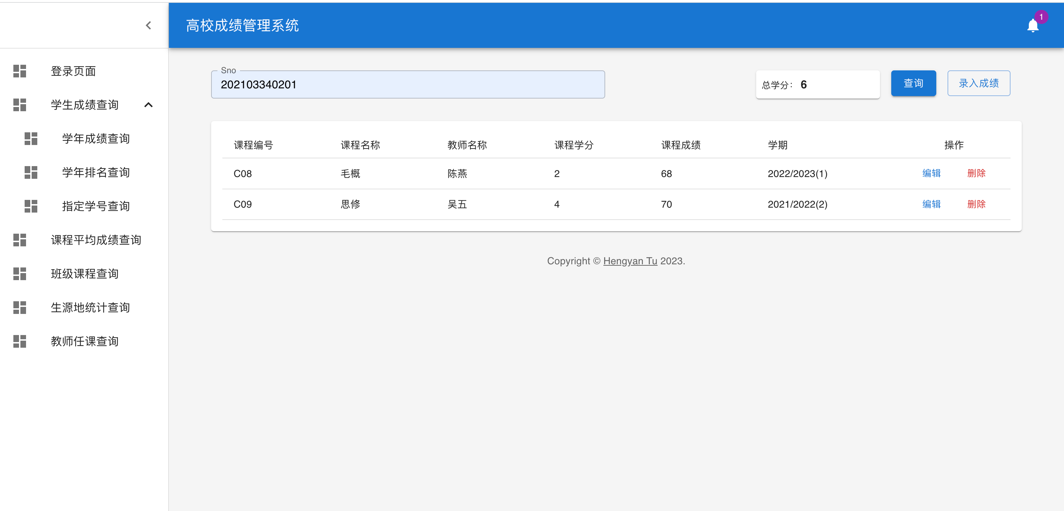
Task: Click dashboard icon beside 学年成绩查询
Action: tap(31, 139)
